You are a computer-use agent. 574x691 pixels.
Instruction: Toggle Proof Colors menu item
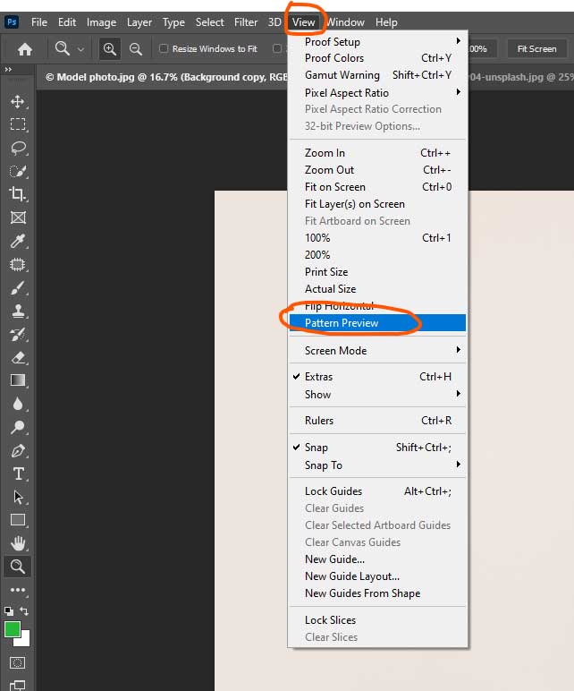pos(377,58)
